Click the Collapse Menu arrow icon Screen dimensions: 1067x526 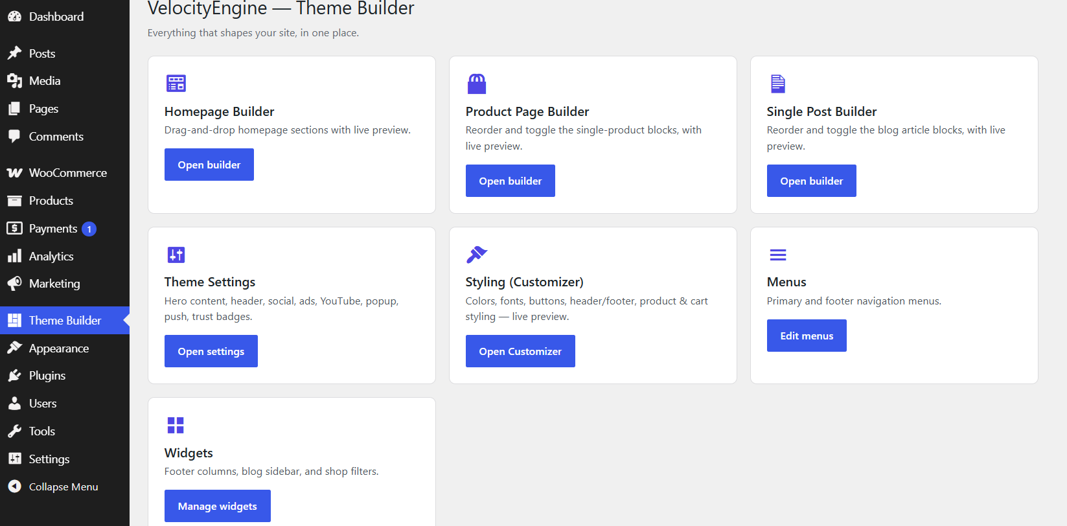(14, 486)
